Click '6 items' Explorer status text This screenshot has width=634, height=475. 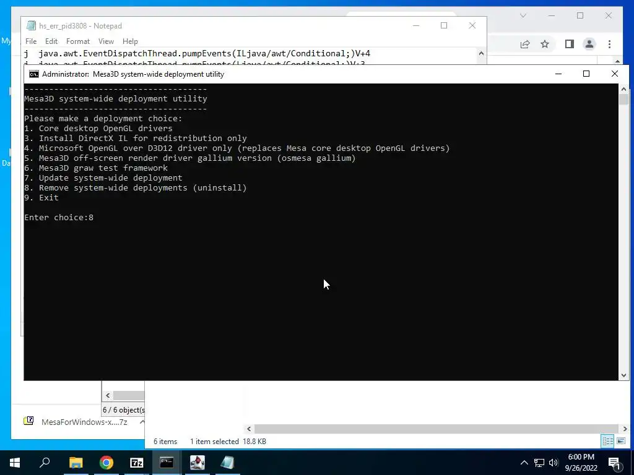coord(165,442)
